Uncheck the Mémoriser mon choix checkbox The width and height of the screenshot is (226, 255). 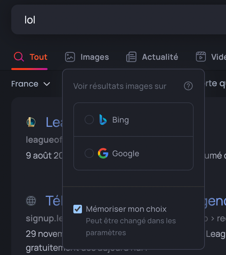click(78, 209)
